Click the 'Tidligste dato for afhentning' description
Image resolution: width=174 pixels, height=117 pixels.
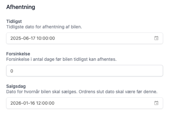tap(44, 27)
